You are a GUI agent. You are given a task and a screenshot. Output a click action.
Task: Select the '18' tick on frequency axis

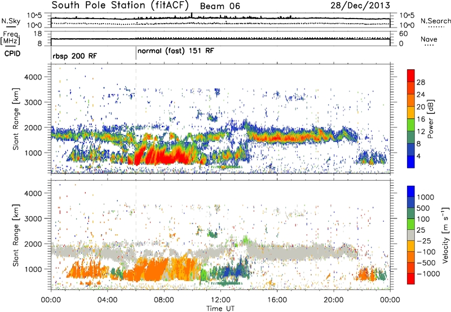point(38,34)
